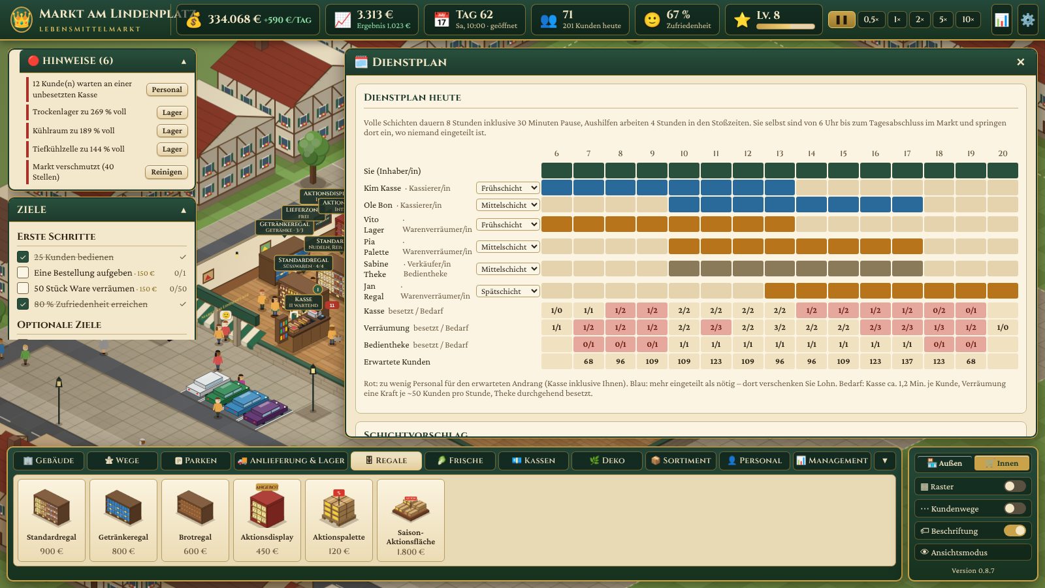1045x588 pixels.
Task: Collapse the Ziele panel
Action: pos(184,210)
